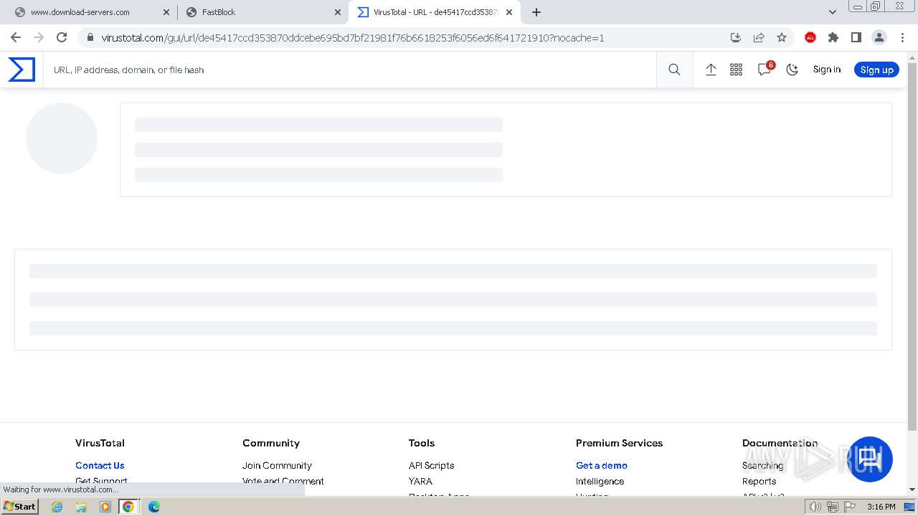Go back with browser back arrow
Screen dimensions: 918x516
pos(16,37)
